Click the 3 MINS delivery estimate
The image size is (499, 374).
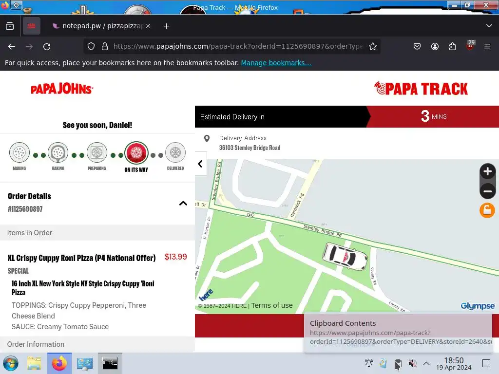pyautogui.click(x=433, y=116)
